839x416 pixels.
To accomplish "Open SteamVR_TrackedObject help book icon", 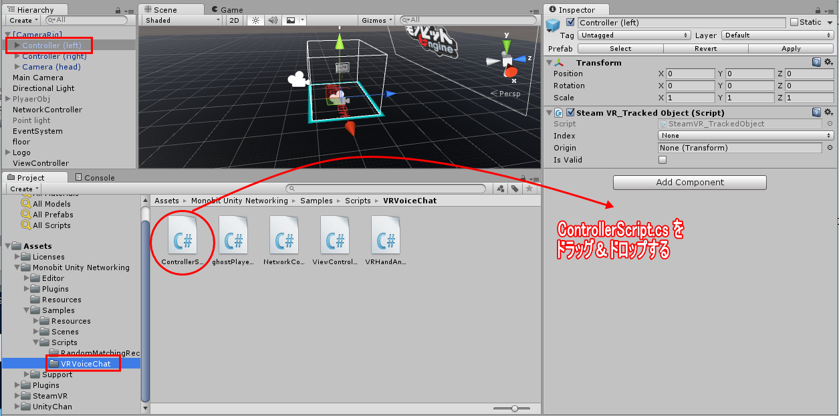I will coord(816,112).
